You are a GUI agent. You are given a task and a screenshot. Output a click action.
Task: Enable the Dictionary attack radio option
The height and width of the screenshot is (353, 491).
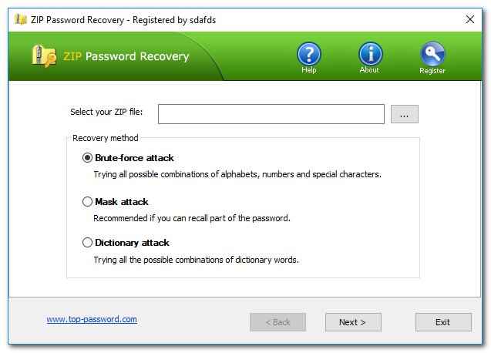click(x=87, y=243)
